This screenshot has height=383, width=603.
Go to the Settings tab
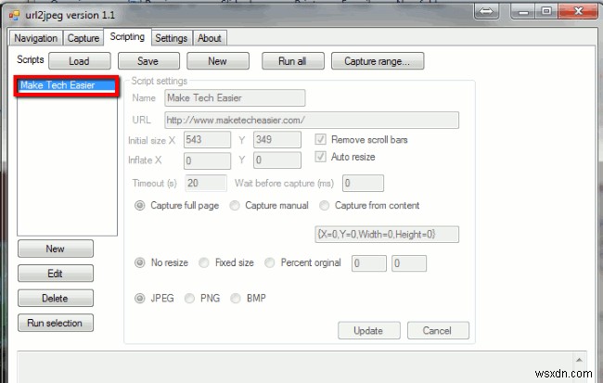171,38
